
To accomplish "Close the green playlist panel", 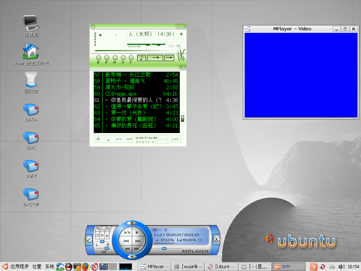I will pos(184,67).
